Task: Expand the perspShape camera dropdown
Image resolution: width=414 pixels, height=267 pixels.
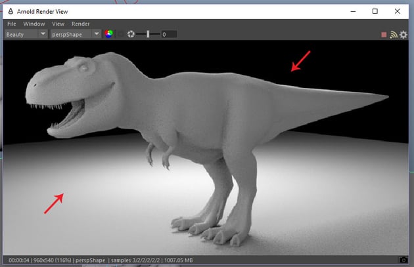Action: click(76, 34)
